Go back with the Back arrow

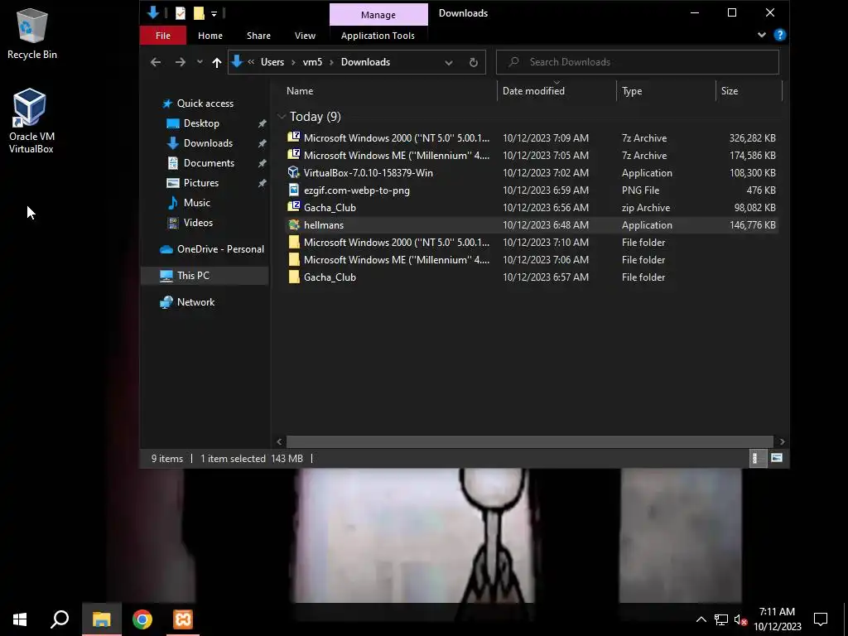[x=156, y=62]
